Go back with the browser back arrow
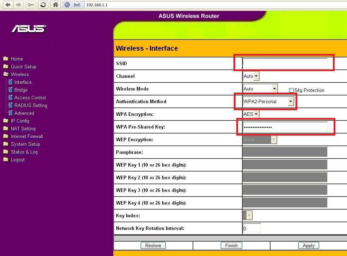 (8, 5)
